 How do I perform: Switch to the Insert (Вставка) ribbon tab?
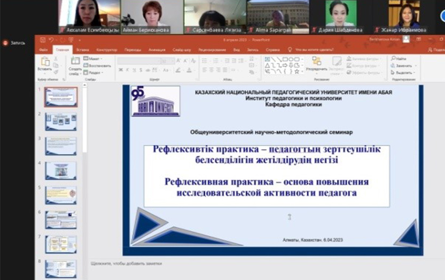82,49
